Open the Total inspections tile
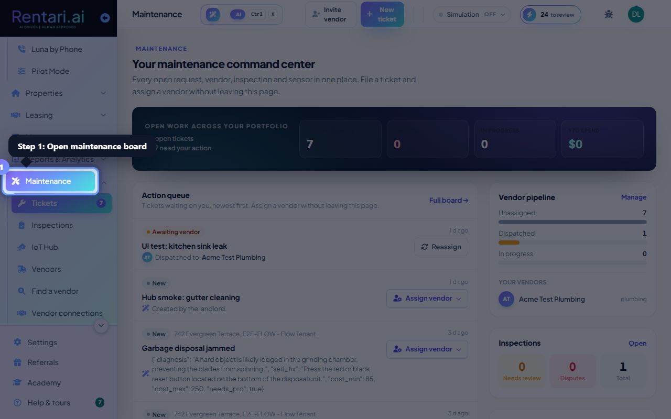 (x=623, y=371)
